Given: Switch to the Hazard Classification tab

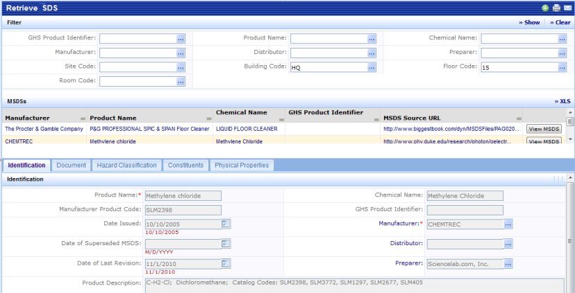Looking at the screenshot, I should [126, 166].
